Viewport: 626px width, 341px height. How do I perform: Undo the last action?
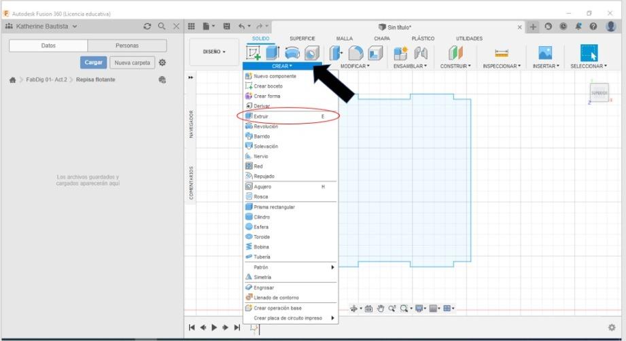tap(241, 26)
